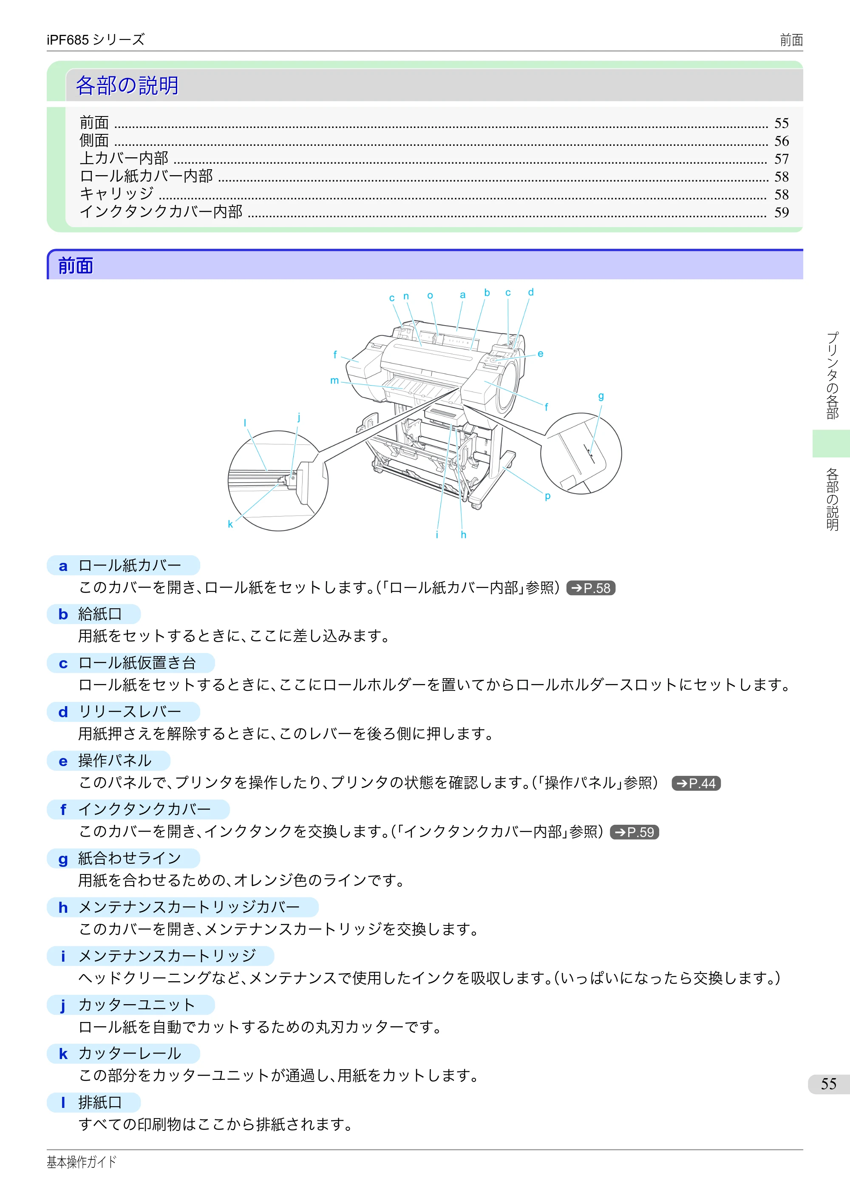Select the 'k カッターレール' label

(124, 1053)
